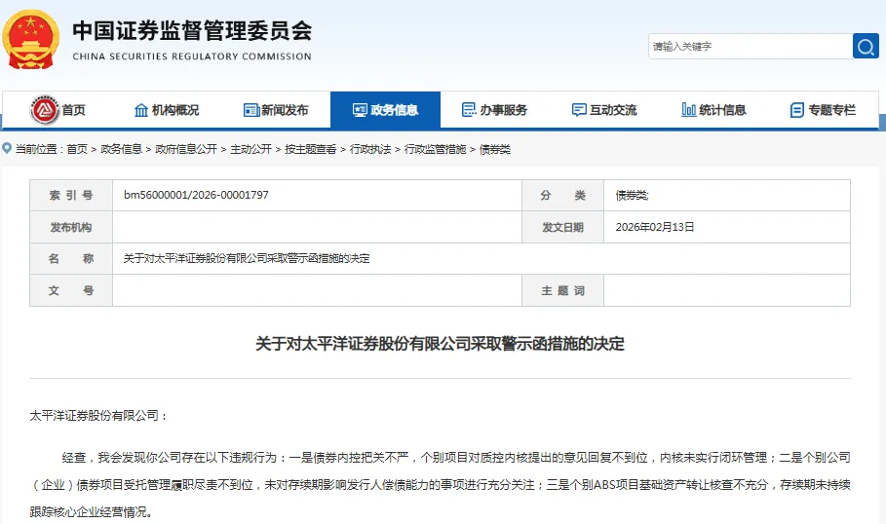Screen dimensions: 886x524
Task: Open the 办事服务 menu item
Action: click(504, 110)
